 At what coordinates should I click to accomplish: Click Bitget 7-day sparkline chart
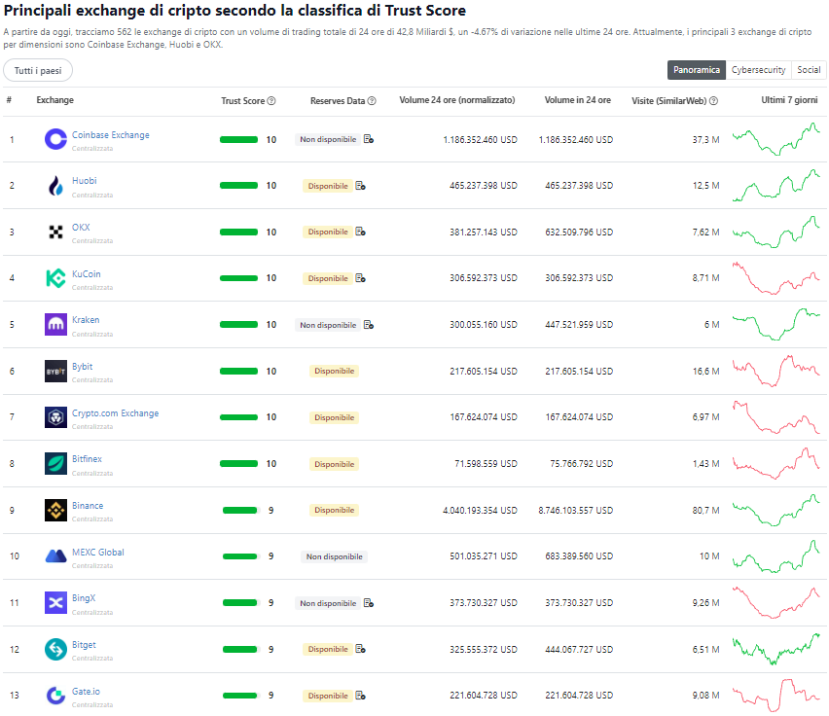(776, 649)
